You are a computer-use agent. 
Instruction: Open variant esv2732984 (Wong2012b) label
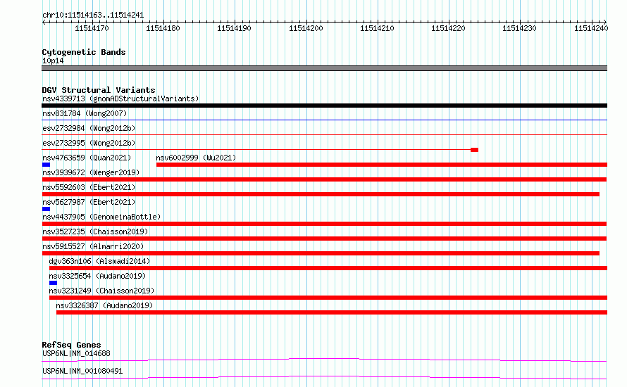[x=89, y=128]
